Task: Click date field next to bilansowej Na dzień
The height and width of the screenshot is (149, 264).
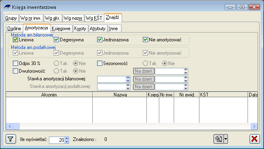Action: click(169, 79)
